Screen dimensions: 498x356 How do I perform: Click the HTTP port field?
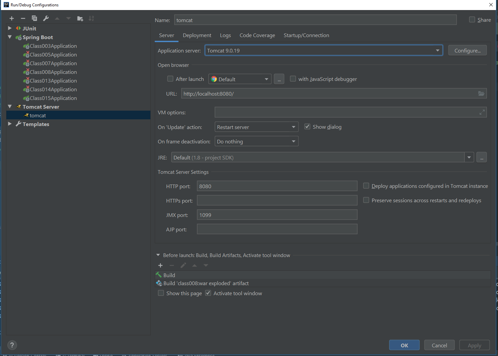(x=277, y=186)
